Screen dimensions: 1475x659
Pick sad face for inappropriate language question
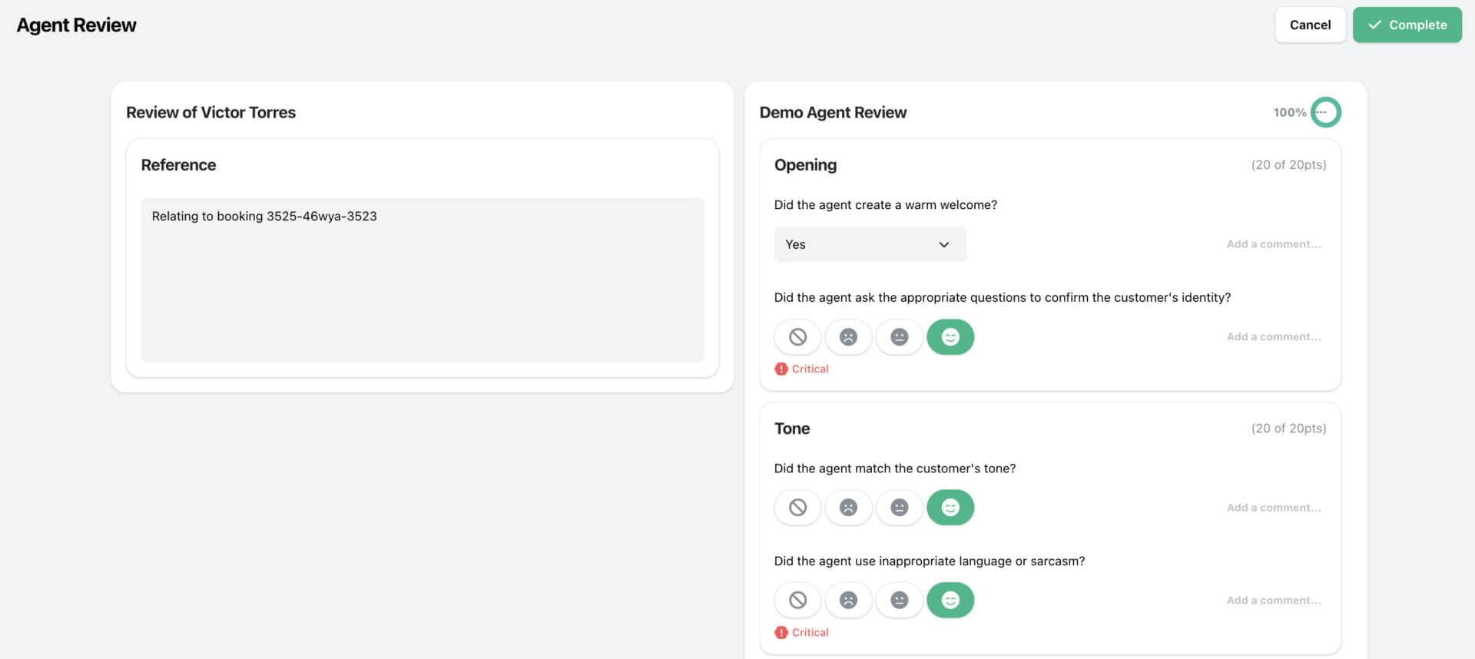click(x=848, y=601)
